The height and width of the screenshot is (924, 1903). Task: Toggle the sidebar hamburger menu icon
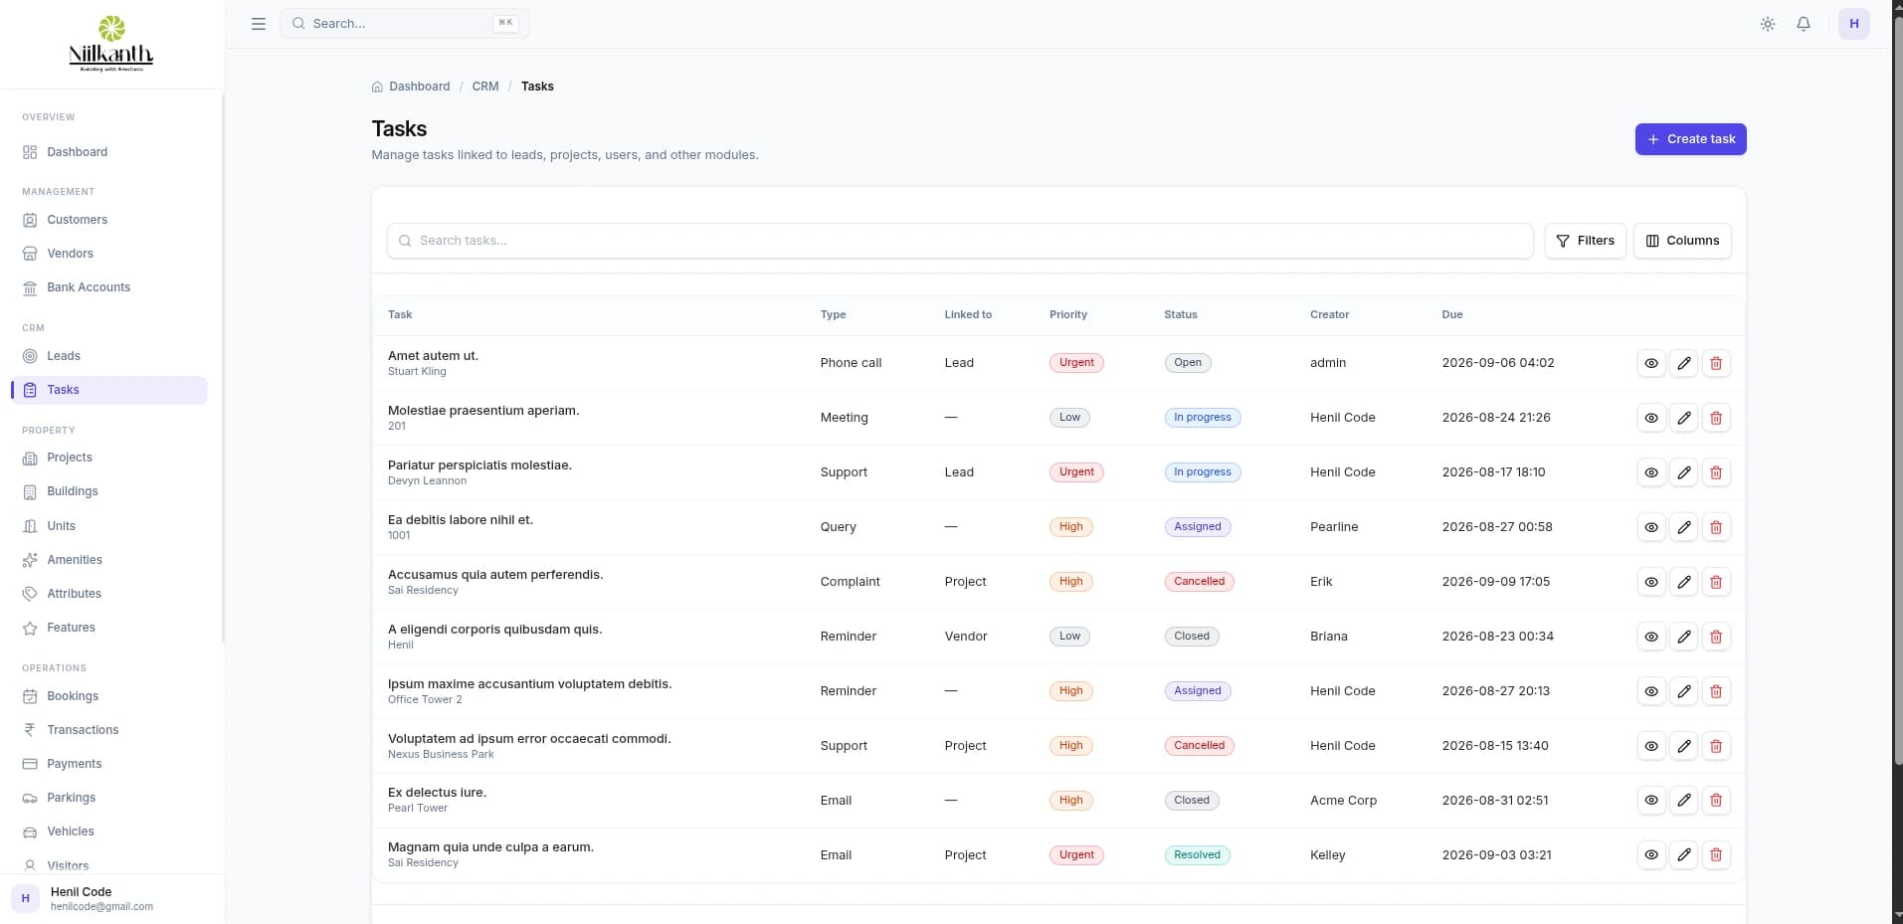(x=259, y=24)
